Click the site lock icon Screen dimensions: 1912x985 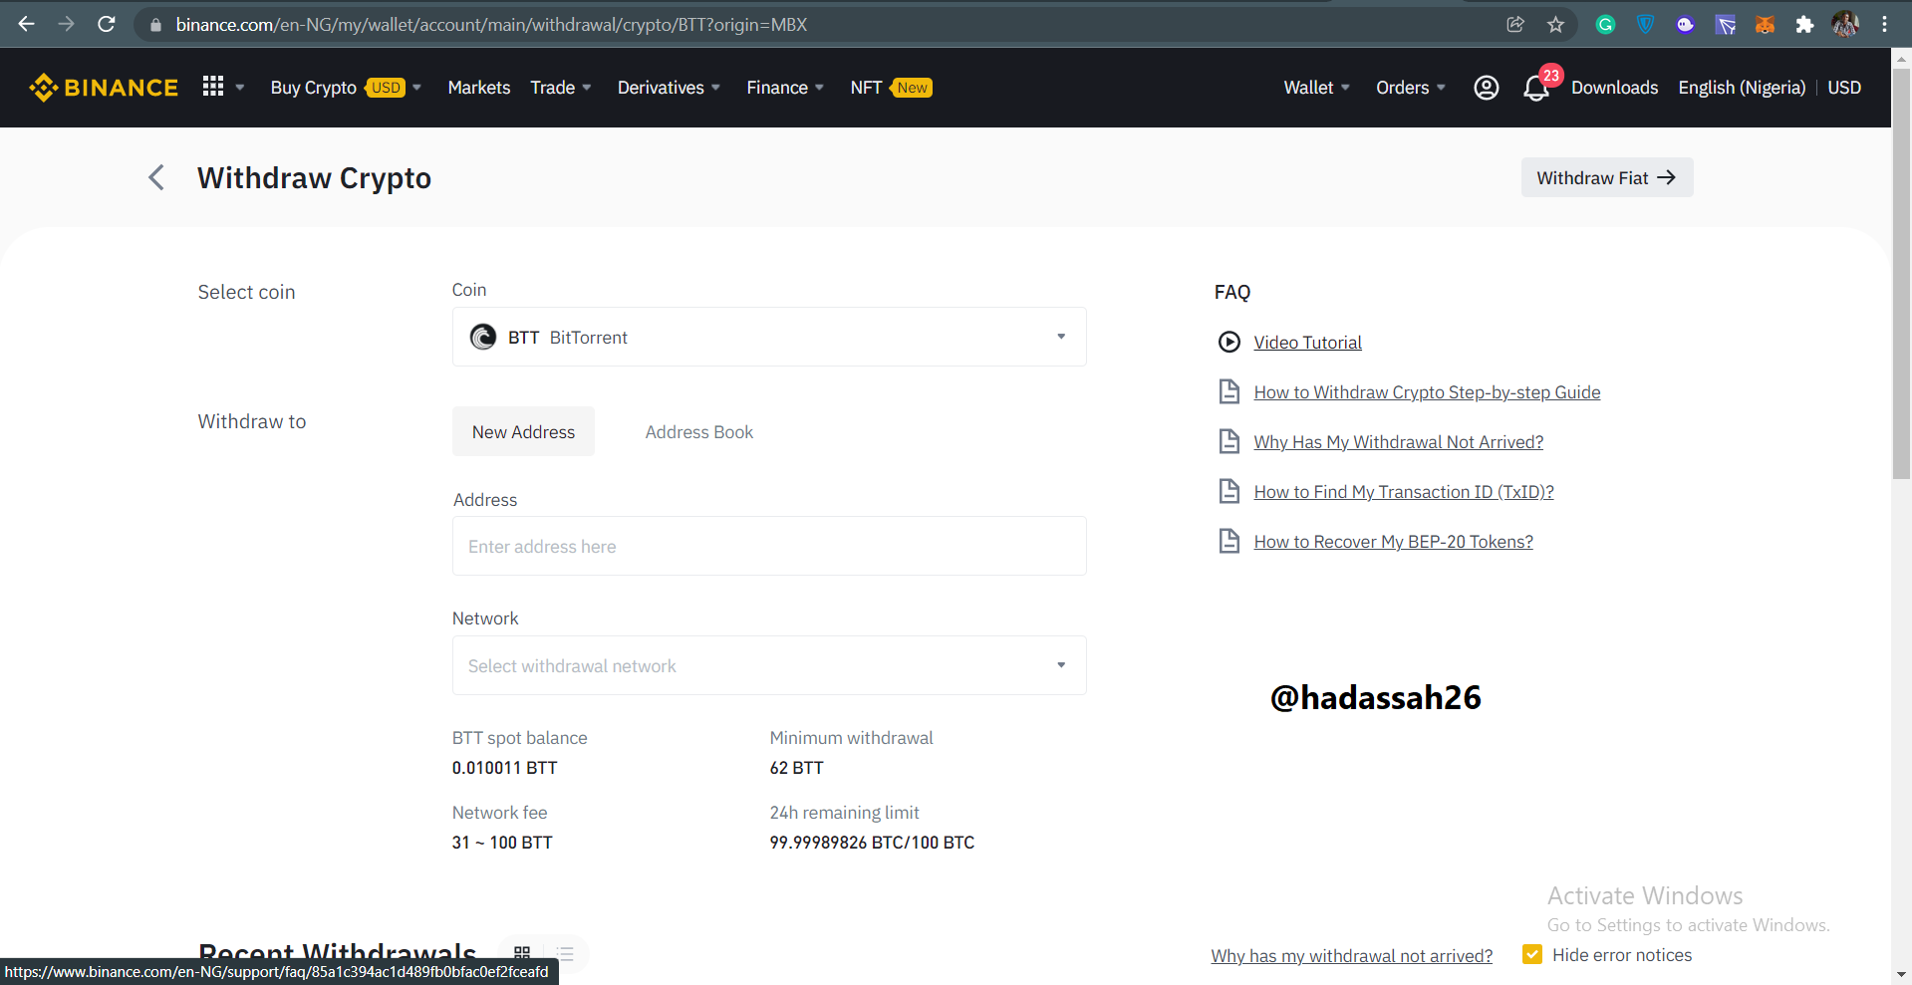[x=155, y=25]
